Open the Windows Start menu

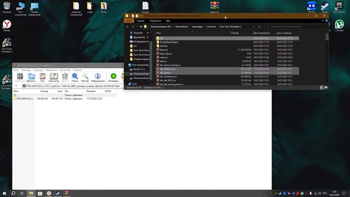pyautogui.click(x=4, y=193)
